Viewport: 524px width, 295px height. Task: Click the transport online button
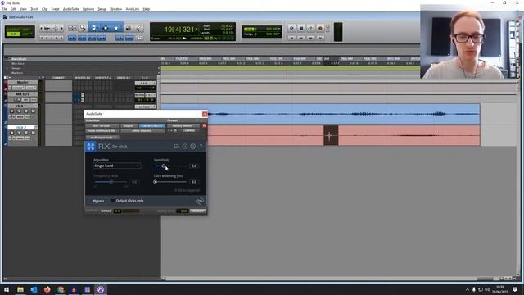[291, 29]
